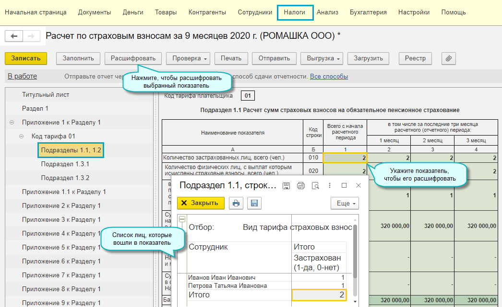This screenshot has width=502, height=307.
Task: Open print preview in the popup title bar
Action: (315, 186)
